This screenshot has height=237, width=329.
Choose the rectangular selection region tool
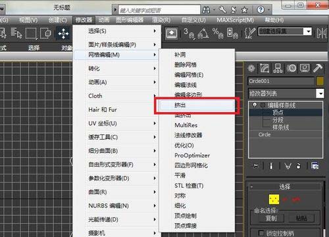[31, 34]
